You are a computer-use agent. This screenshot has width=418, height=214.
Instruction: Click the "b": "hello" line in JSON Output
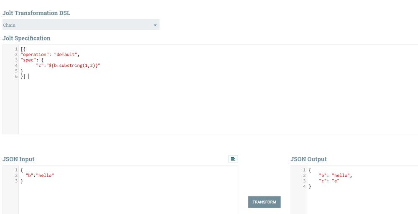click(x=335, y=176)
